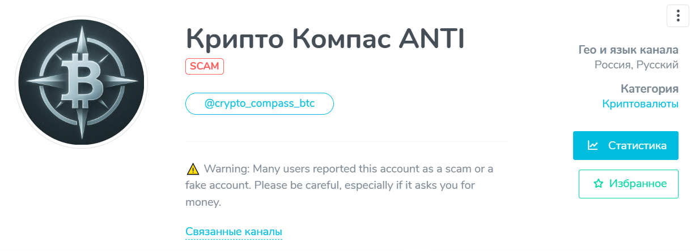Click the 'Гео и язык канала' label
Viewport: 691px width, 251px height.
click(628, 49)
